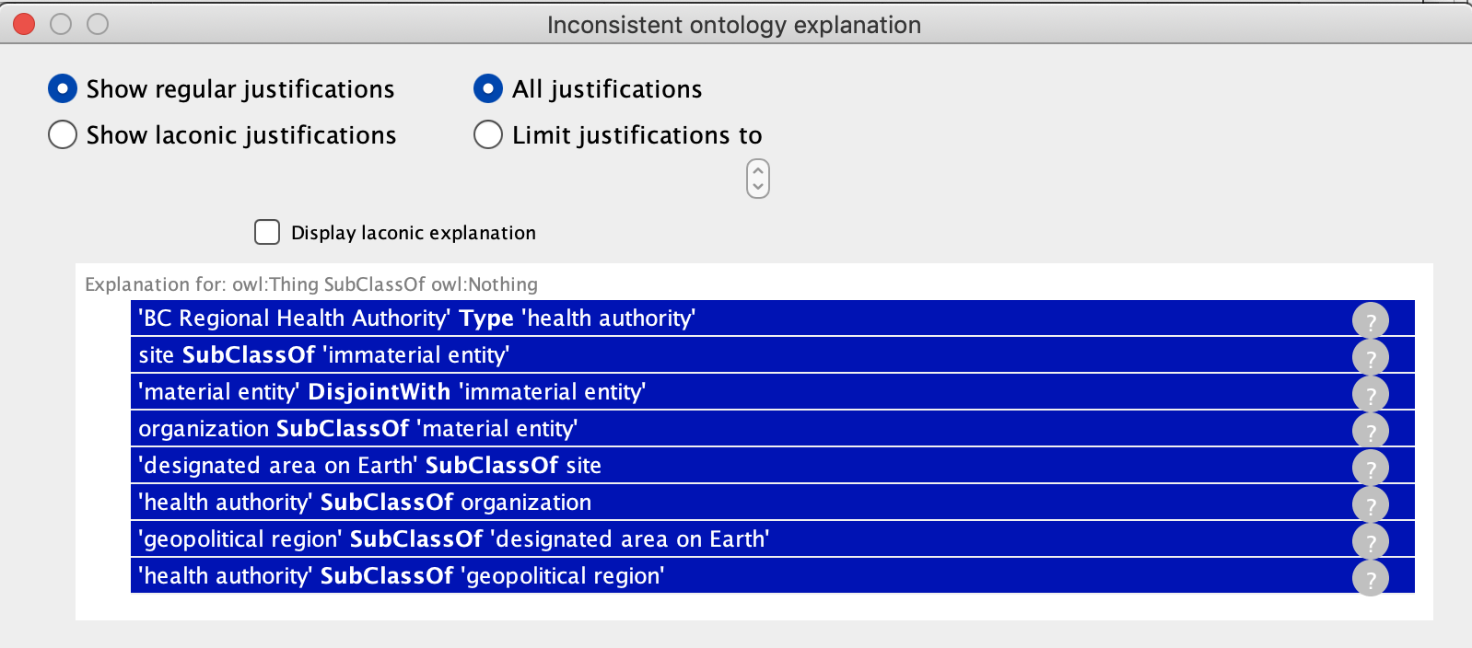Choose 'Limit justifications to'
1472x648 pixels.
488,134
